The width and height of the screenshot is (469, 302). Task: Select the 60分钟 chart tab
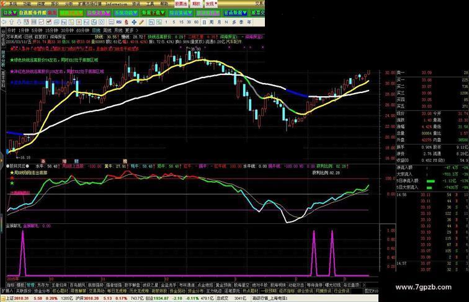tap(83, 30)
